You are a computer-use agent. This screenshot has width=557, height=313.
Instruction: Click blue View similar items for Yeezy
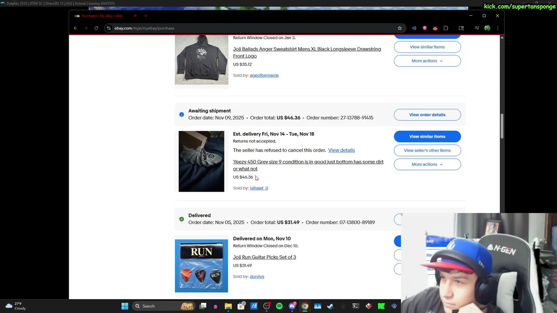(x=427, y=137)
